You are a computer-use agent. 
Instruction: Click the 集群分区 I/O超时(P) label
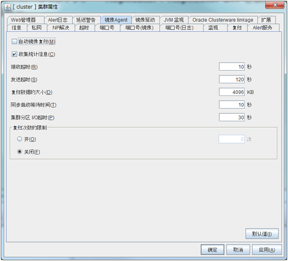33,117
